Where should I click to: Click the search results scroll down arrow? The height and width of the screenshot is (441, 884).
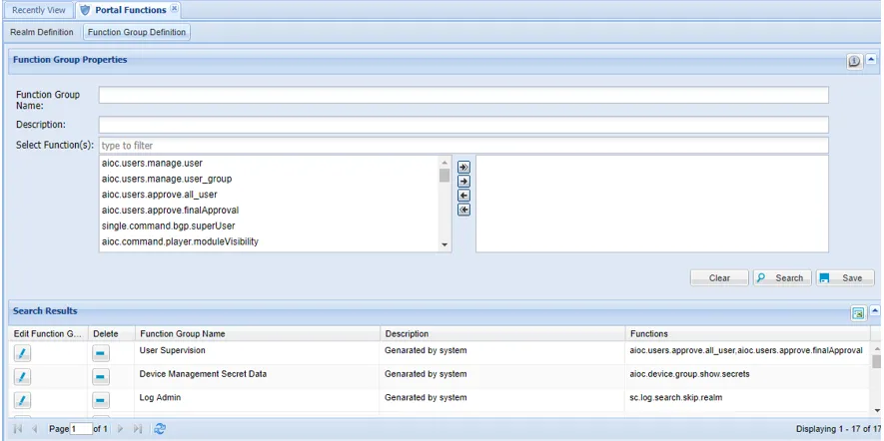click(x=877, y=411)
